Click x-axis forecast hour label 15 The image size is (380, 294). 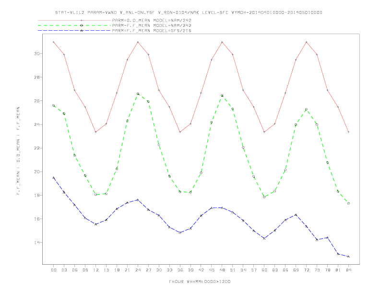tap(106, 270)
